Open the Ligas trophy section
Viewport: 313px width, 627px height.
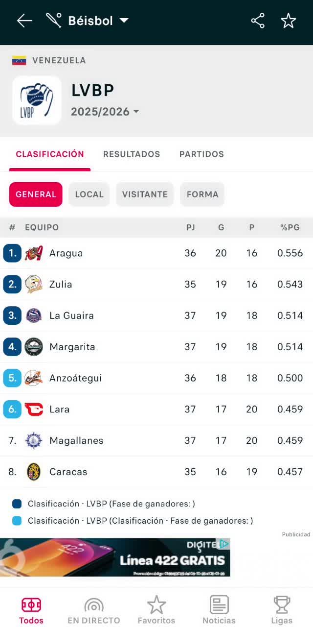(x=282, y=610)
